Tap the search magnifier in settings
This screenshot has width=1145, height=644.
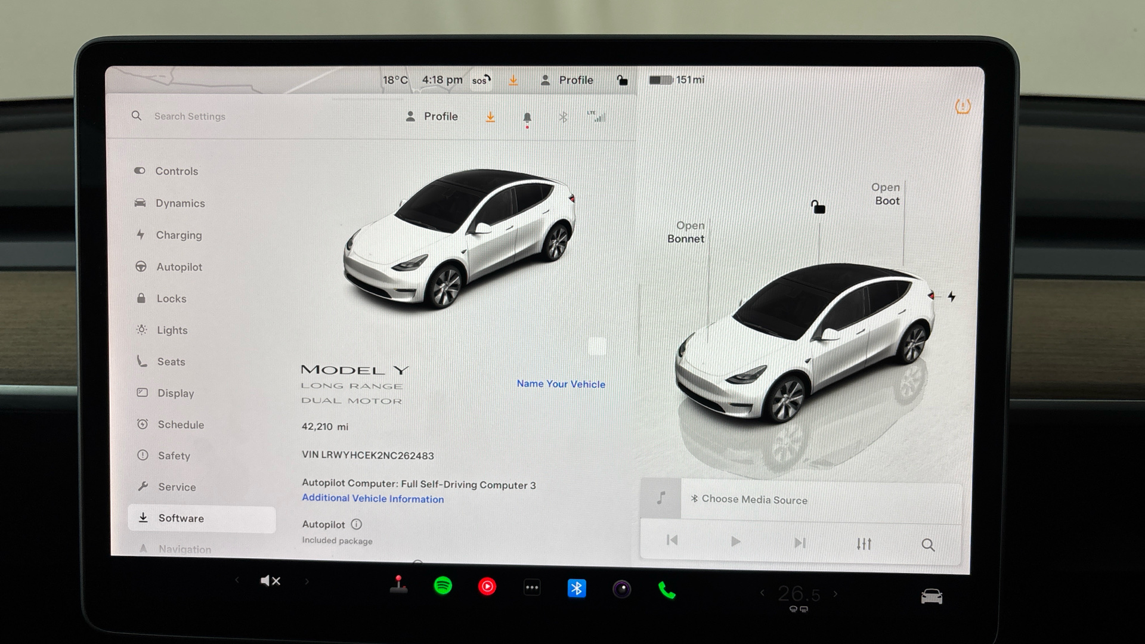137,116
